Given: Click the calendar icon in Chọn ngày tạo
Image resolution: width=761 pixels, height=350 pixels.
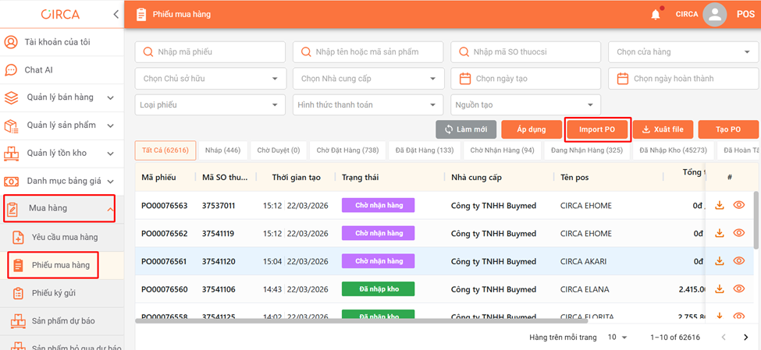Looking at the screenshot, I should click(465, 79).
